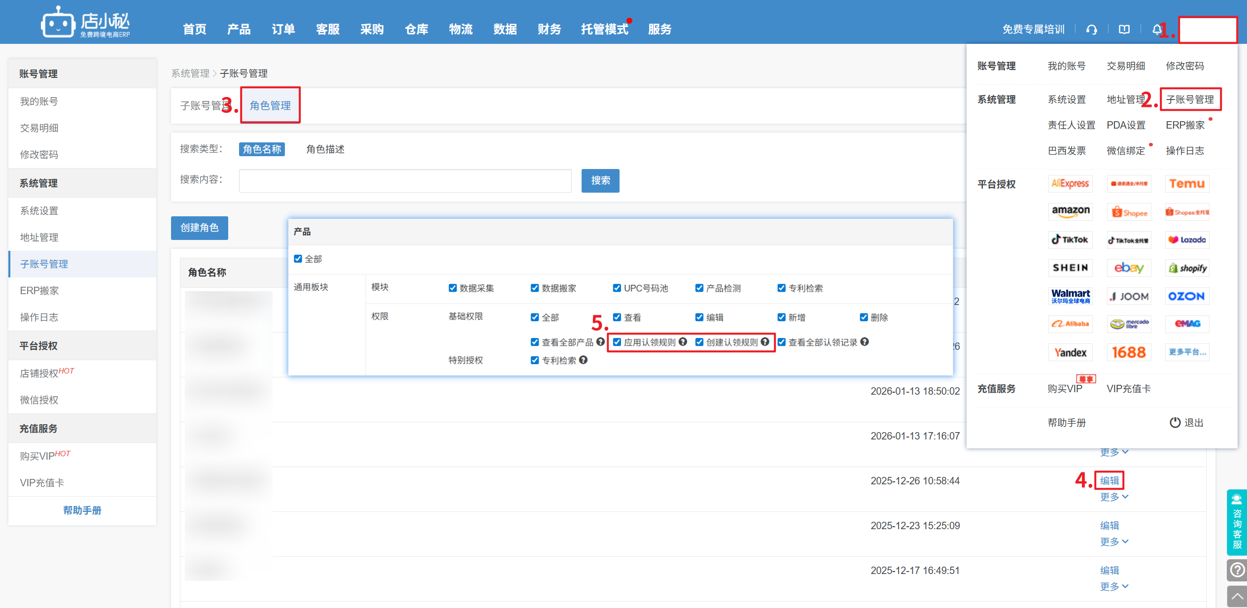Click the scroll-to-top arrow icon
1247x608 pixels.
point(1237,597)
